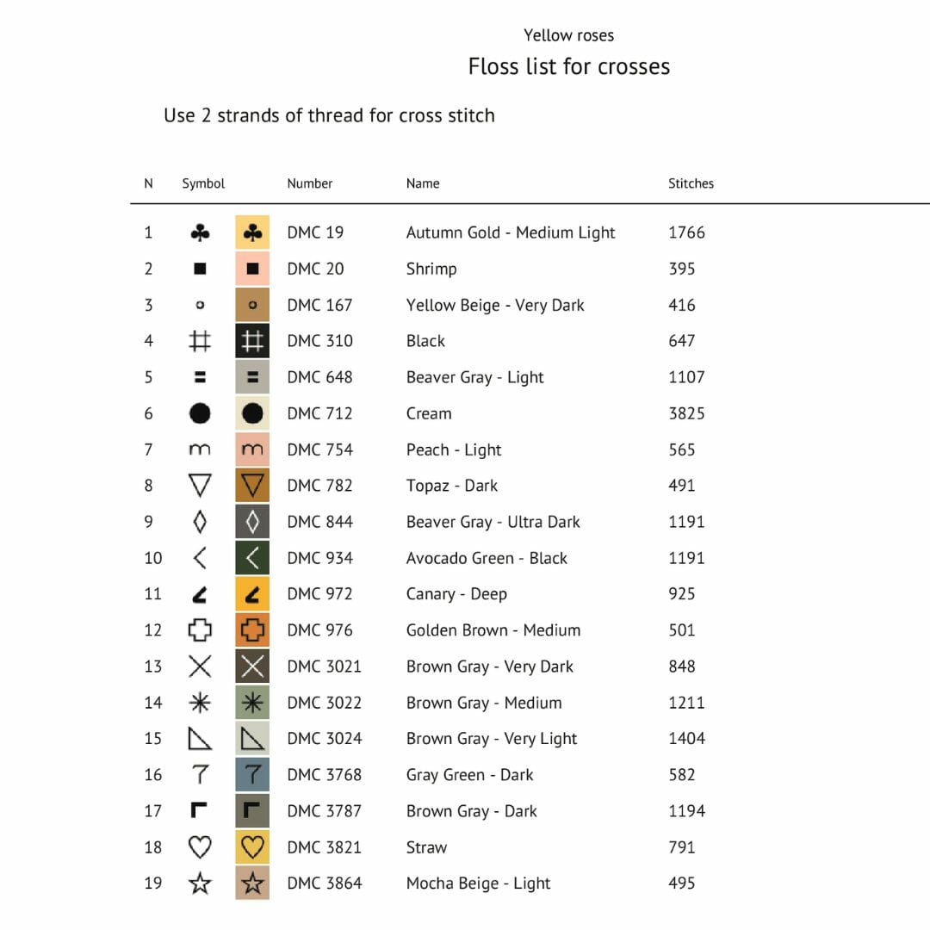Click the Floss list for crosses heading
This screenshot has width=930, height=930.
(569, 66)
